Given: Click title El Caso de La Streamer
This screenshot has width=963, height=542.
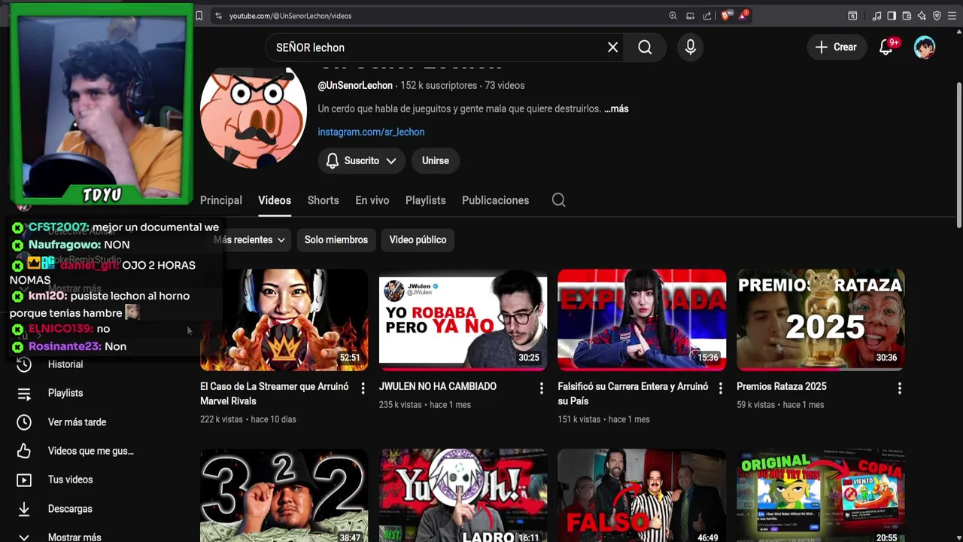Looking at the screenshot, I should pos(275,394).
